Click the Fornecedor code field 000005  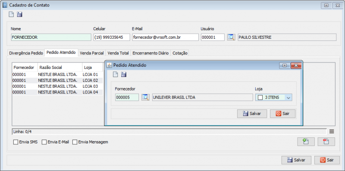127,97
